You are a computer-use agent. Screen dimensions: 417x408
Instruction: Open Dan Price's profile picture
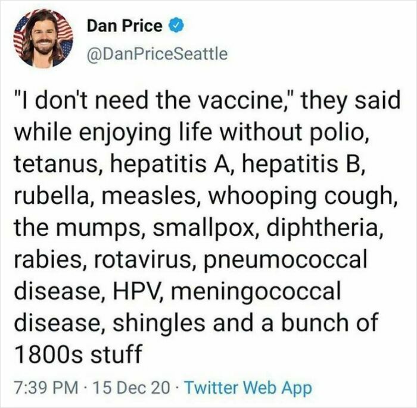click(x=43, y=39)
